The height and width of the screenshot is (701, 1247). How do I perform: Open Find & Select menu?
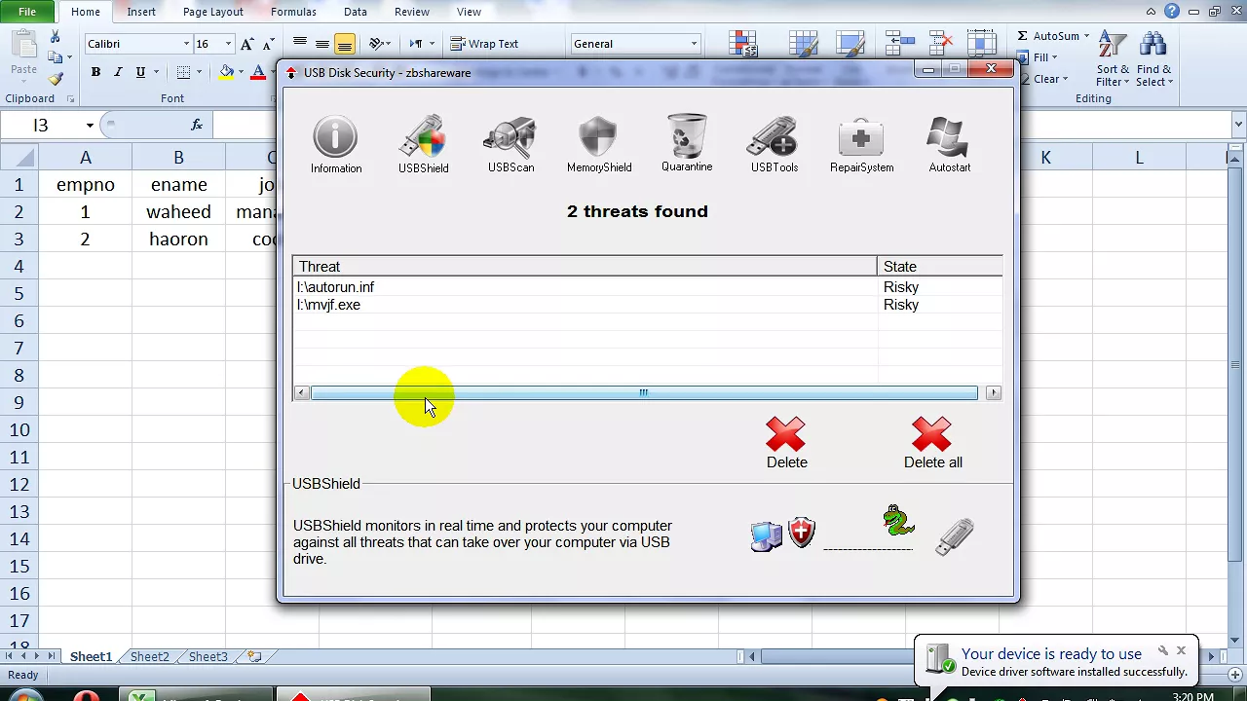point(1153,58)
